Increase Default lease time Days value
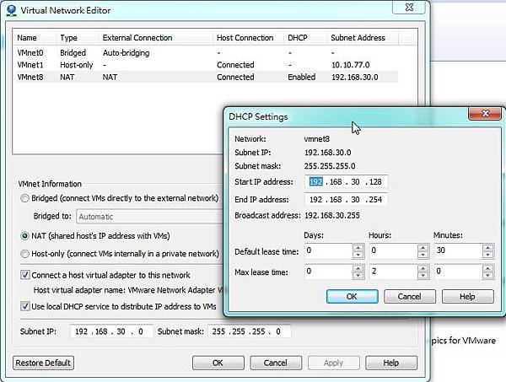Screen dimensions: 506x382 tap(358, 248)
